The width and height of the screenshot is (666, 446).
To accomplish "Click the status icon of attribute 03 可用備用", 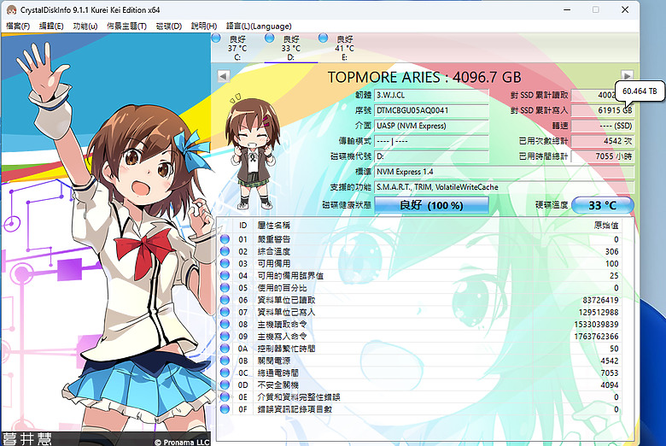I will click(x=225, y=264).
